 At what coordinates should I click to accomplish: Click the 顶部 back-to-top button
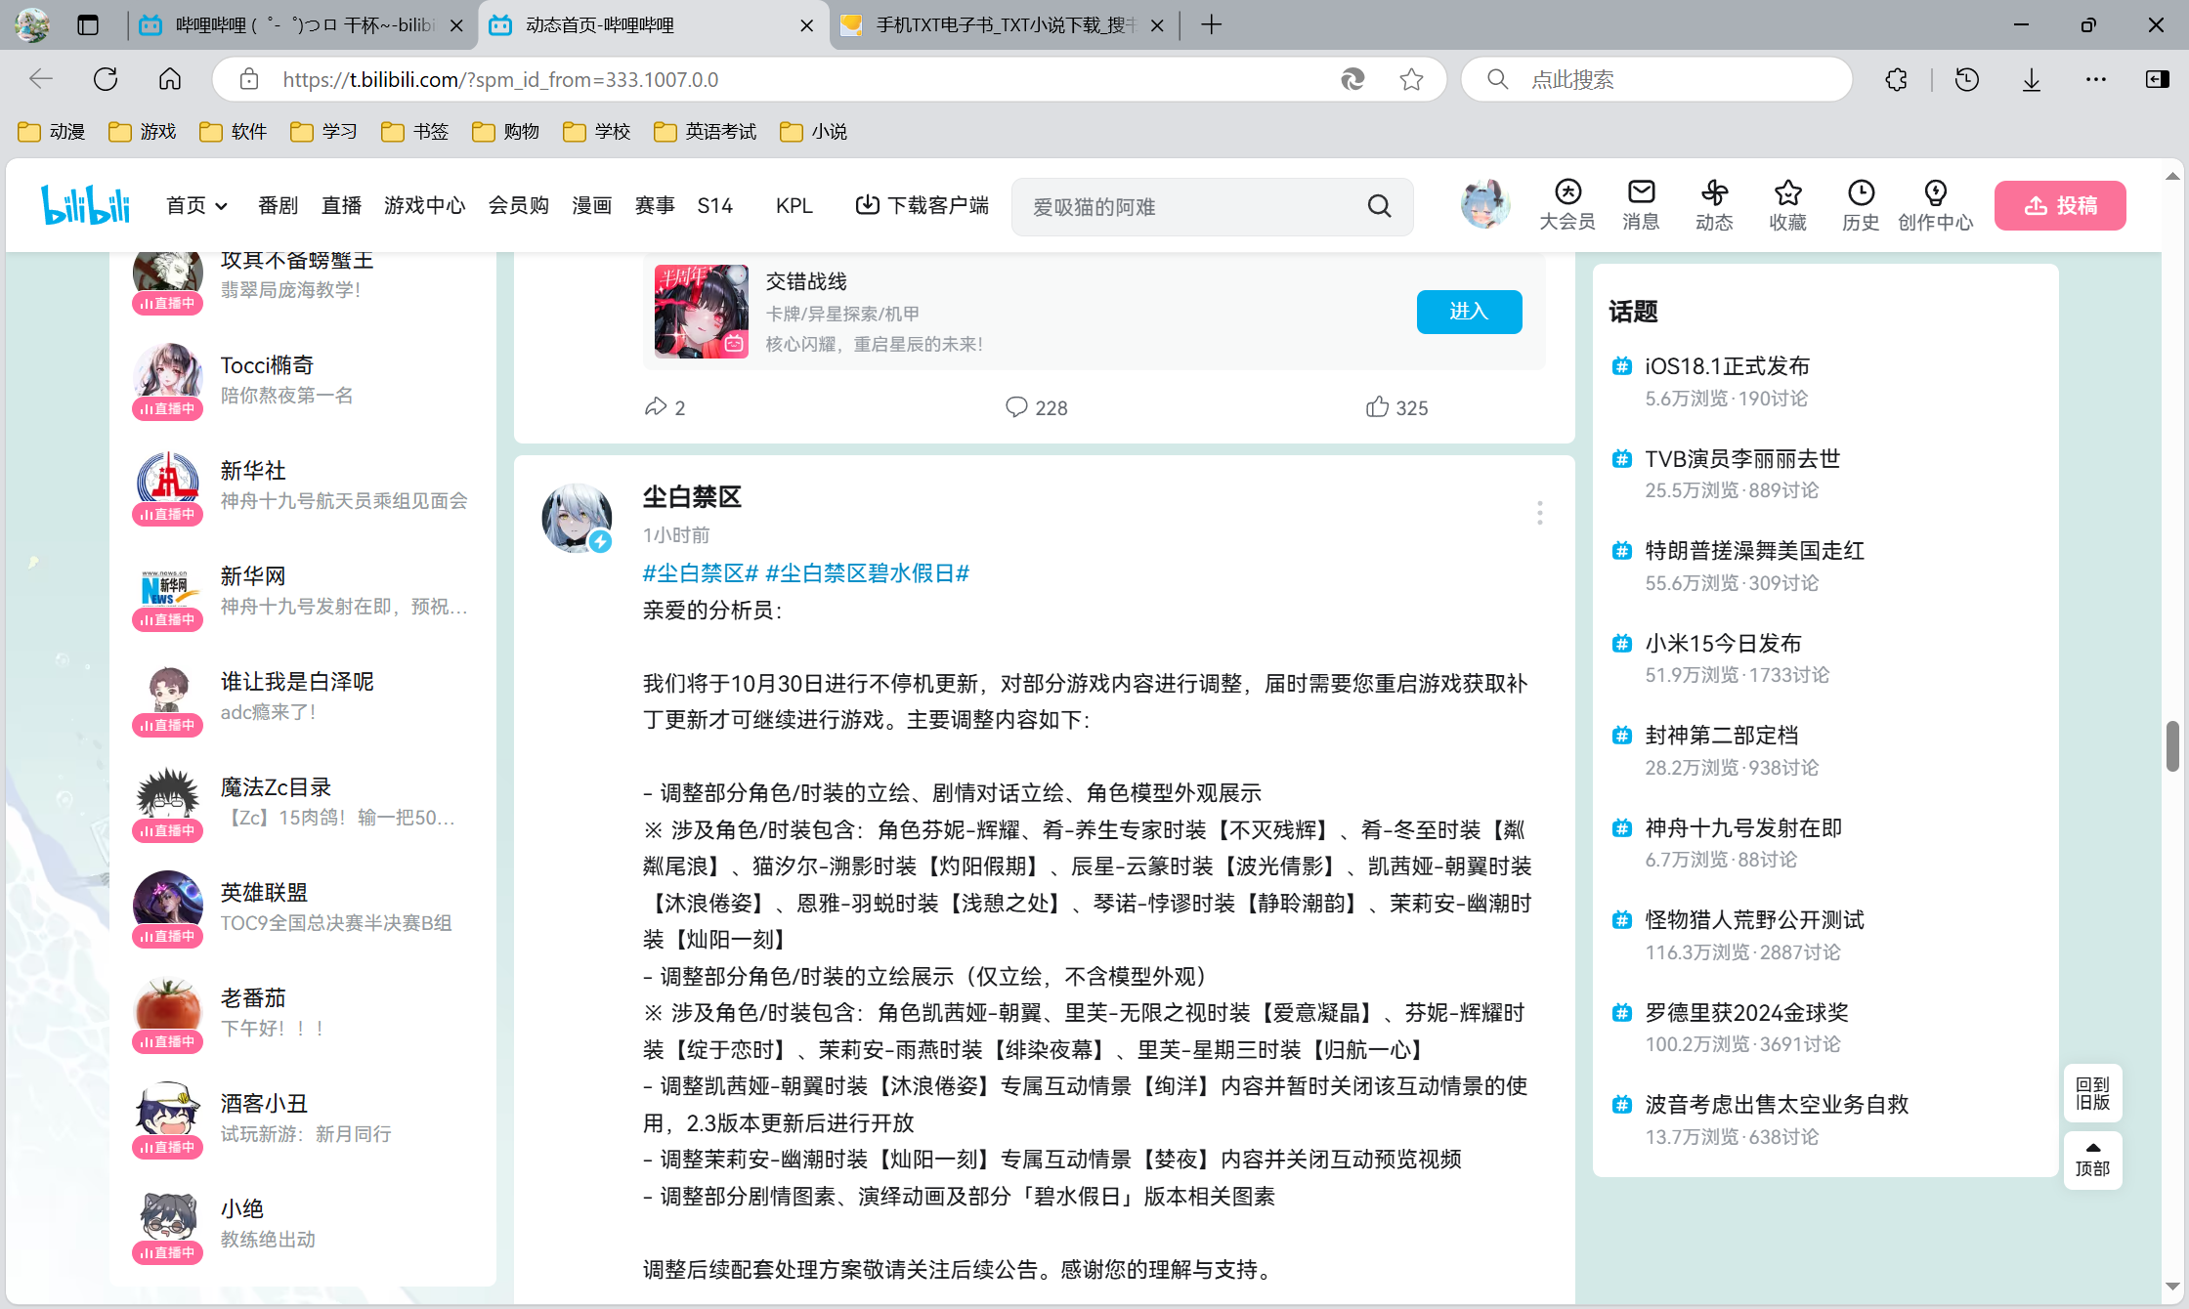2092,1161
